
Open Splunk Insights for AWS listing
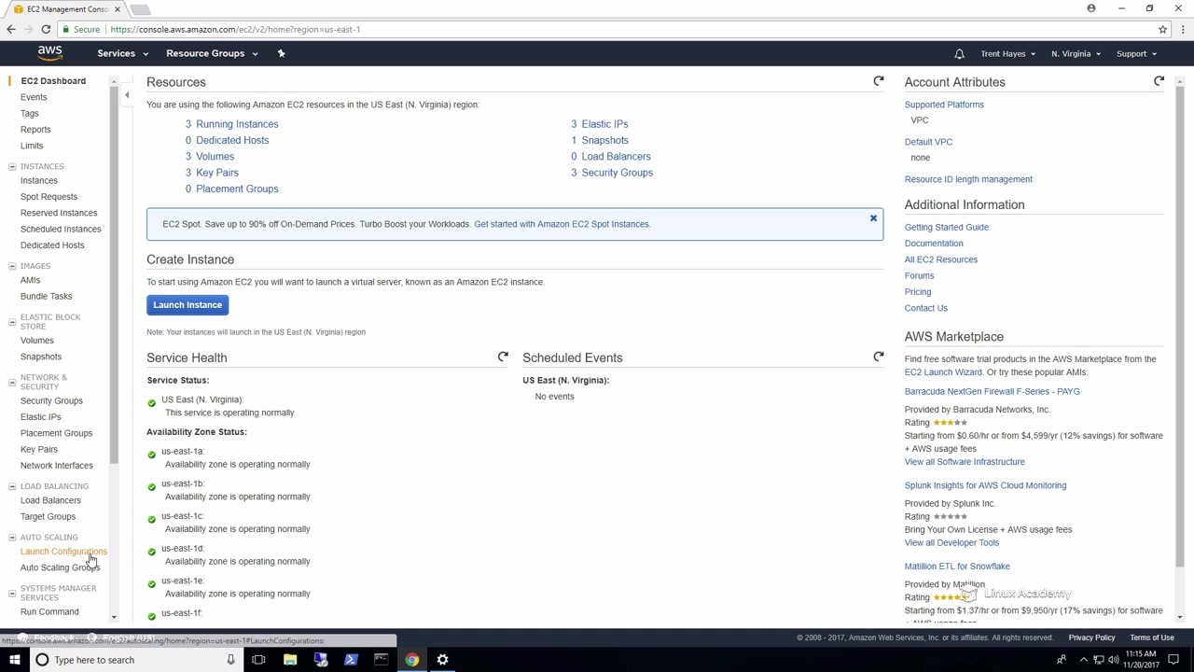pyautogui.click(x=985, y=485)
